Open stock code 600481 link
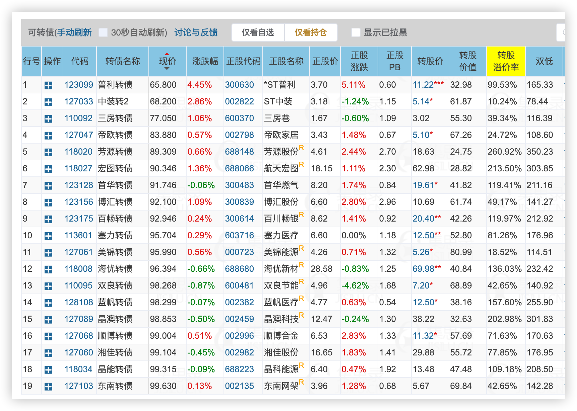This screenshot has height=411, width=577. coord(239,285)
